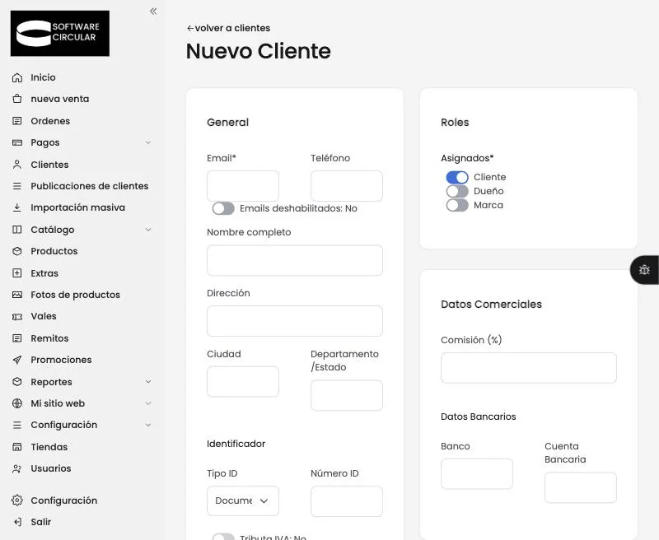Focus the Dirección input field
The image size is (659, 540).
pos(295,321)
